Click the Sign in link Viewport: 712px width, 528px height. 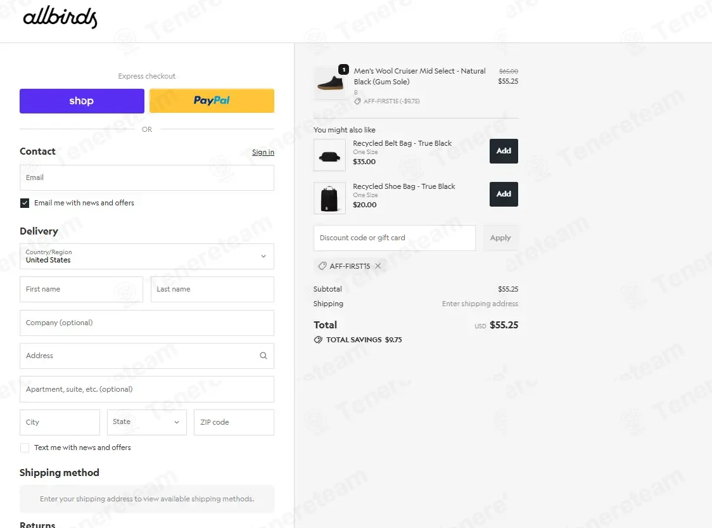coord(263,152)
